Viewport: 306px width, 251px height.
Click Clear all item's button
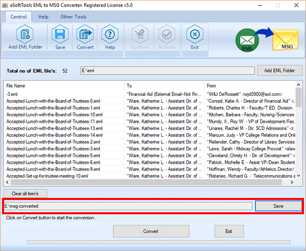click(x=25, y=194)
